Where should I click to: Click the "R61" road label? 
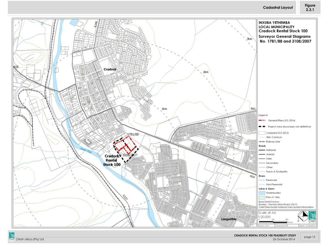click(x=253, y=109)
